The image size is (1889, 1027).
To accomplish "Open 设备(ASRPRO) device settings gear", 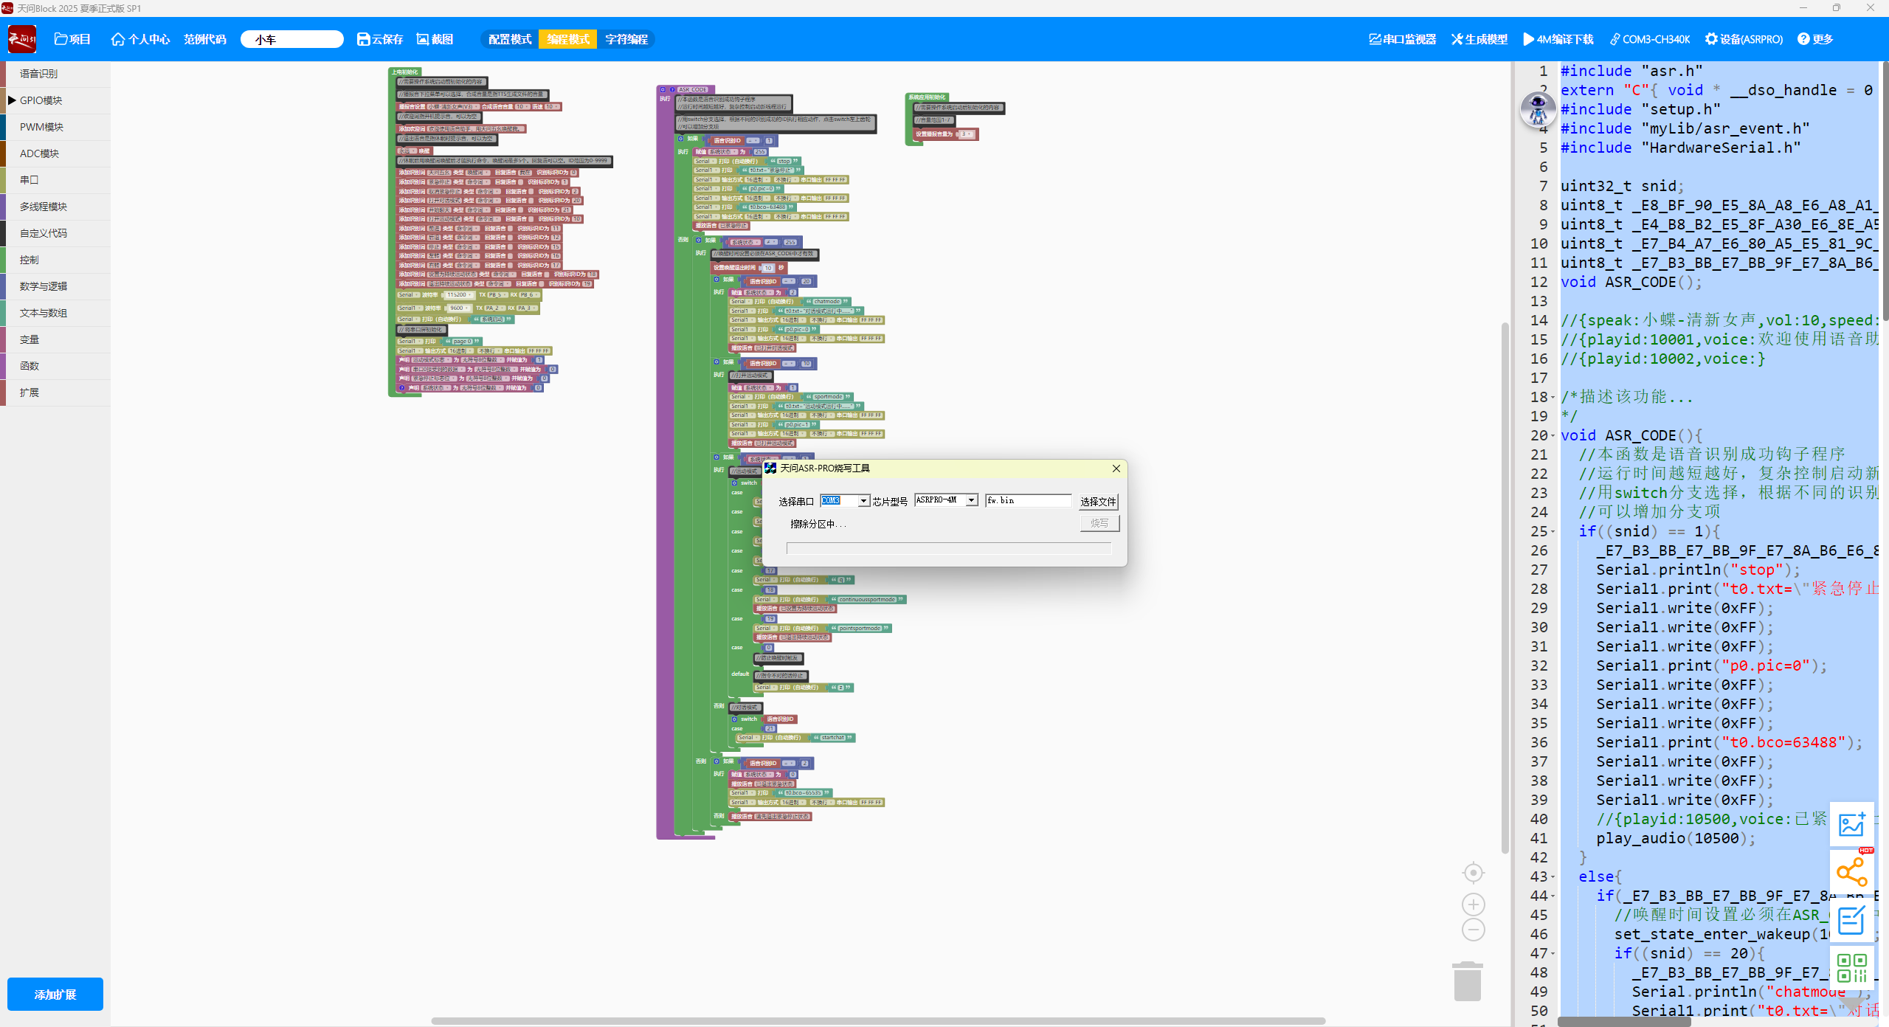I will [1743, 39].
